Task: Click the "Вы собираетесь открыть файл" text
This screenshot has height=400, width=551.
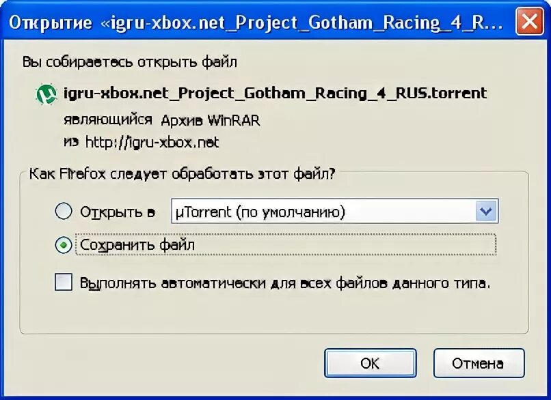Action: [x=130, y=61]
